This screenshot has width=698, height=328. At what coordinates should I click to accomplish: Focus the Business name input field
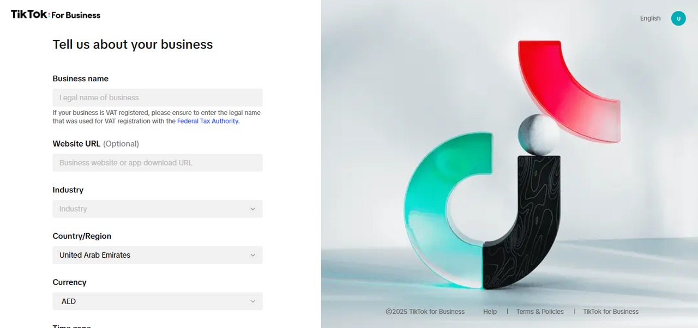click(x=158, y=98)
